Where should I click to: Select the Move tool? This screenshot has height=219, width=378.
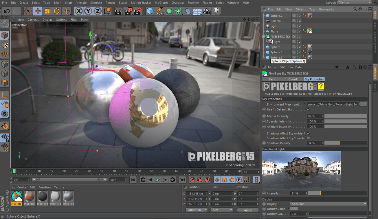pos(38,11)
